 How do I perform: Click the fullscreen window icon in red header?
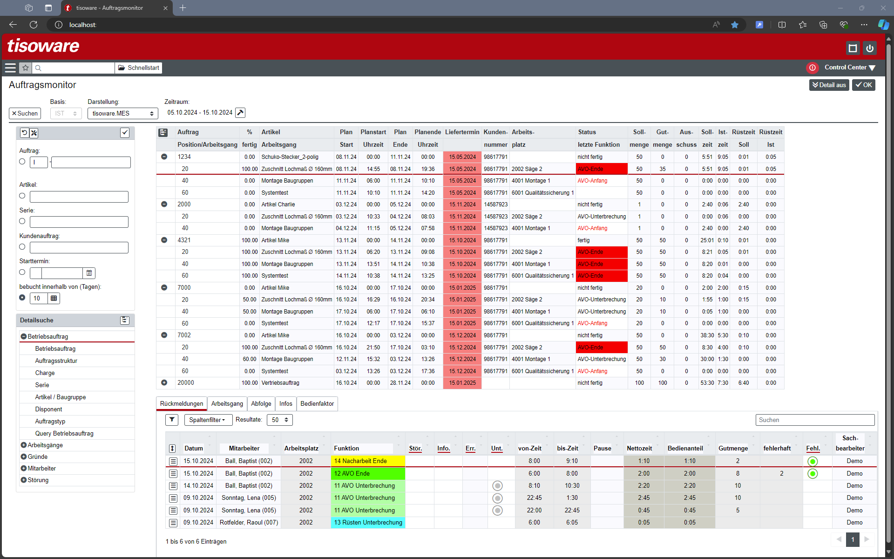[853, 48]
